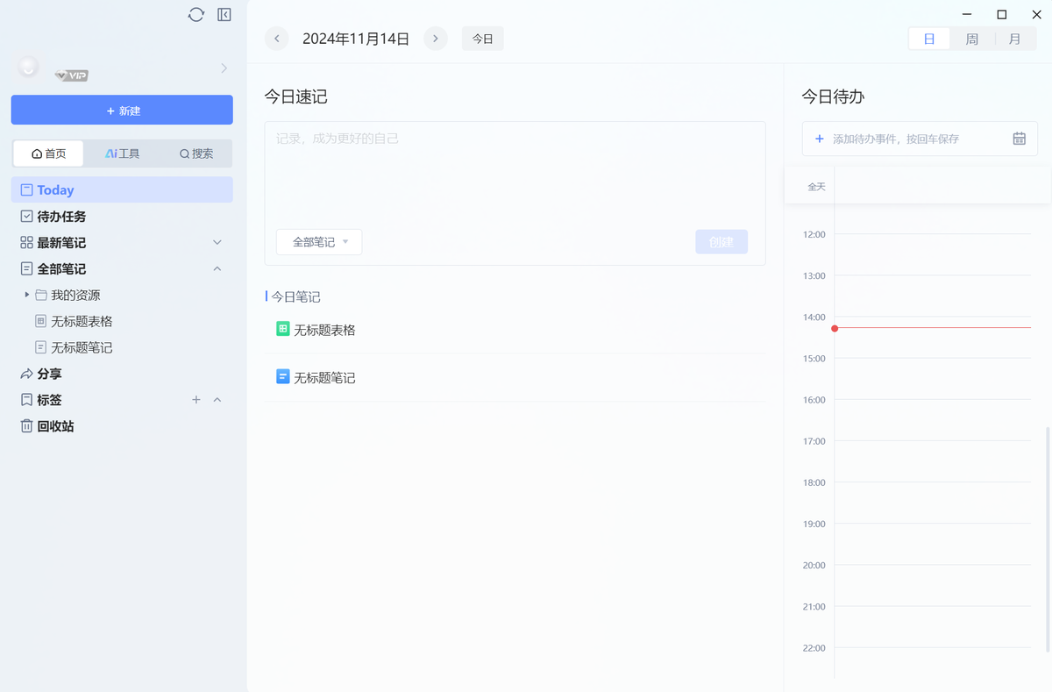Click the green table icon of 无标题表格
1052x692 pixels.
point(282,328)
